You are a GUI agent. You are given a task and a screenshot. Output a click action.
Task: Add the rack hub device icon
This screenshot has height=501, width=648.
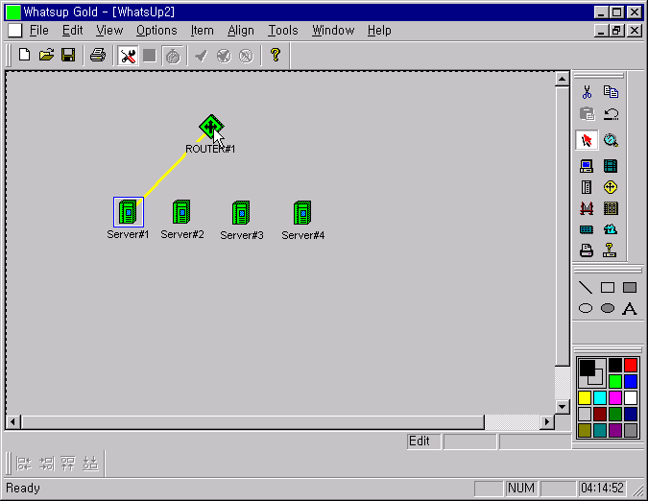(611, 208)
